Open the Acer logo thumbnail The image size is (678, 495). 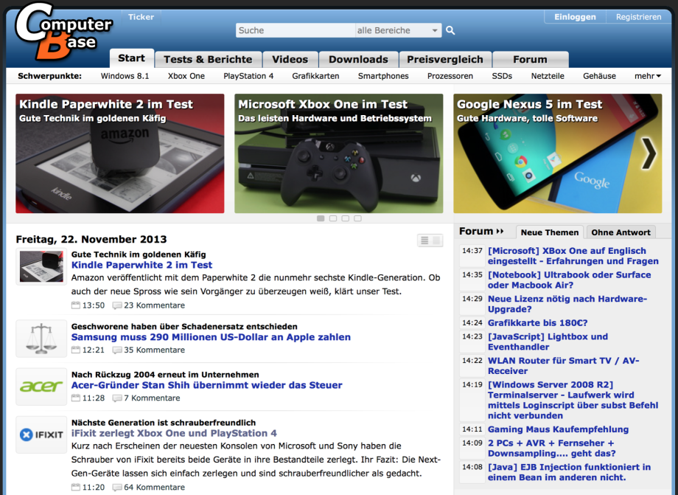41,387
